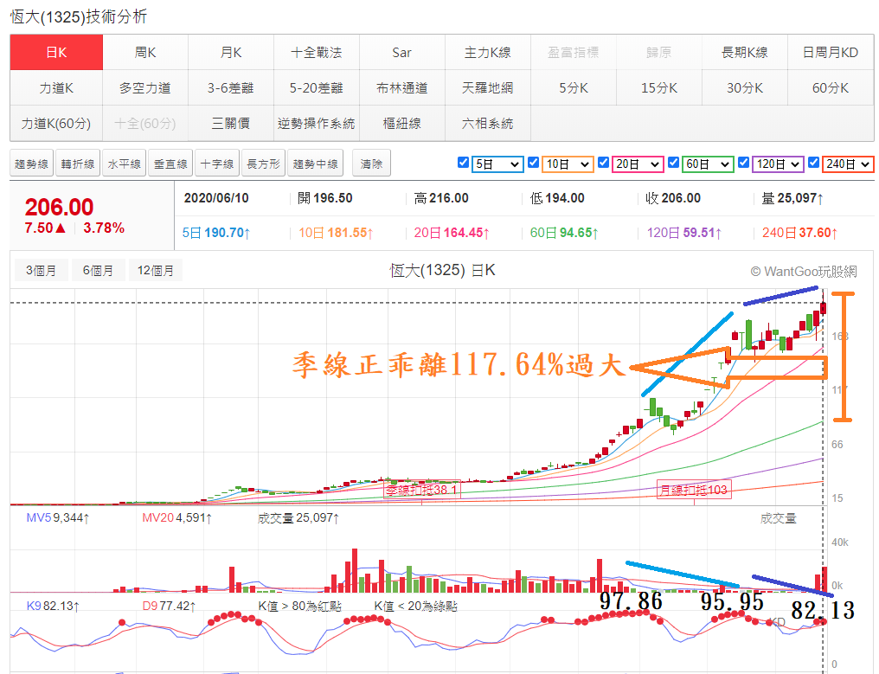Screen dimensions: 879x674
Task: Open the 5-20差離 tab
Action: (x=317, y=88)
